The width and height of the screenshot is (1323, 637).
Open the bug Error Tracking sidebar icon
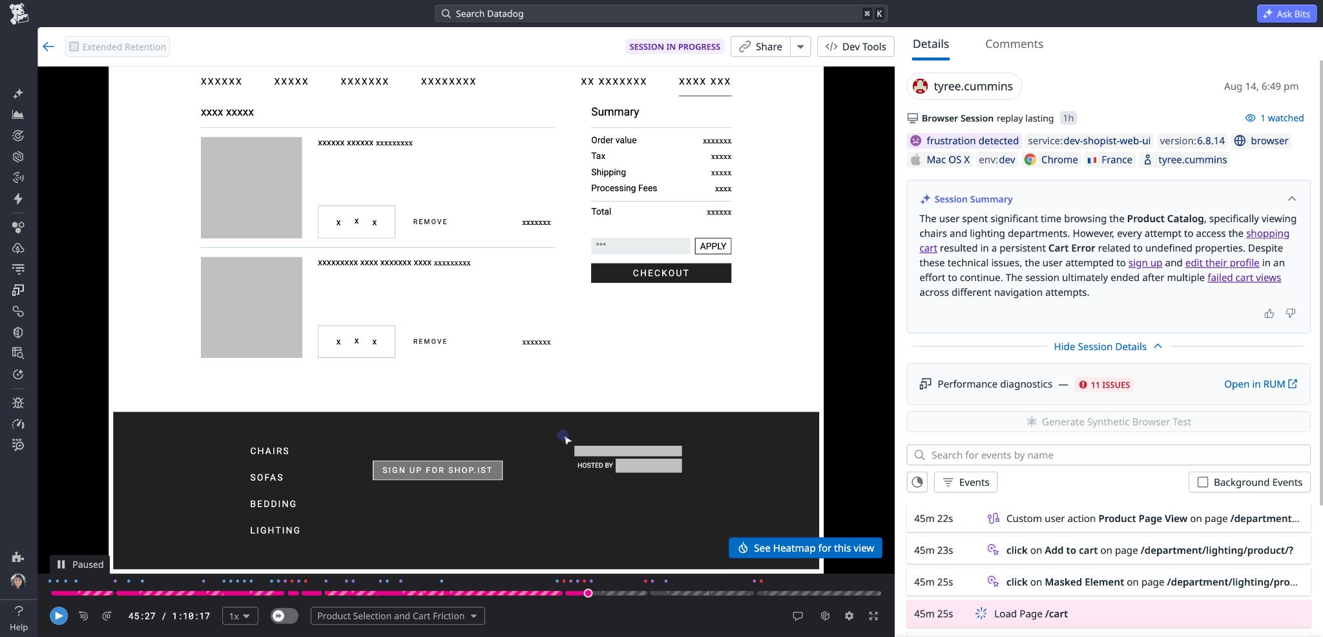18,403
